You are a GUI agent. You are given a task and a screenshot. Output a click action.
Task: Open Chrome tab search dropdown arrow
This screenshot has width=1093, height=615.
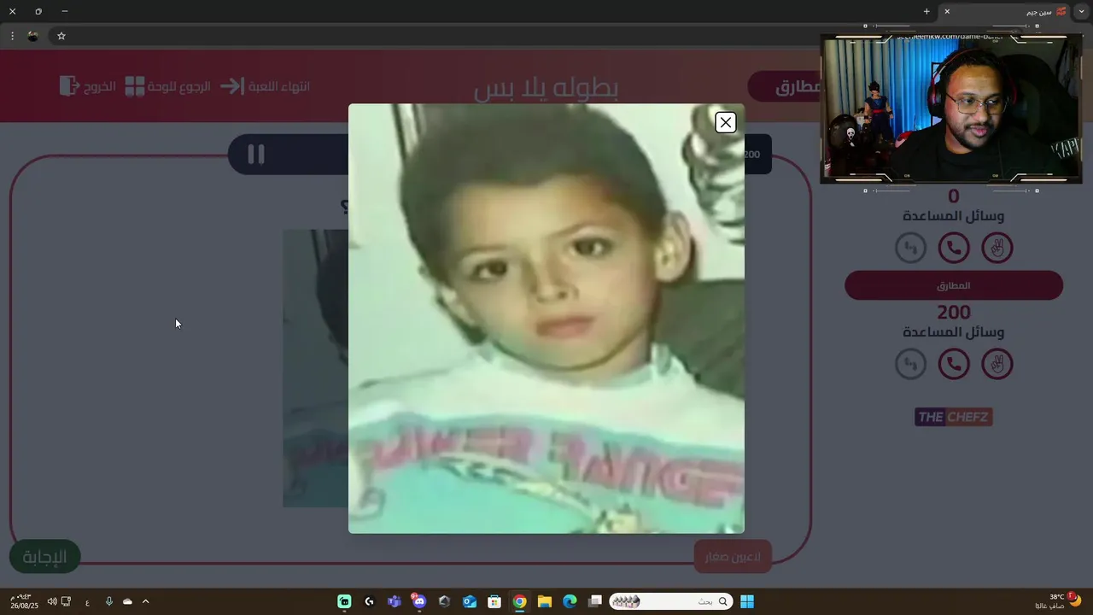point(1082,11)
